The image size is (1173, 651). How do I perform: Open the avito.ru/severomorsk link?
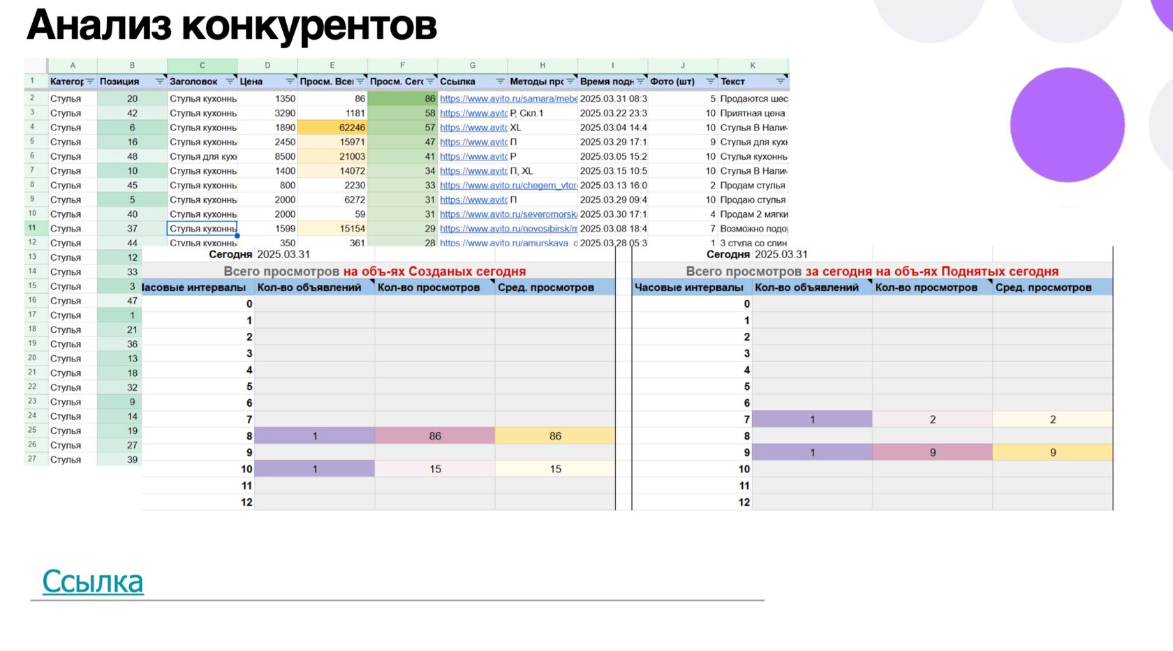coord(508,214)
